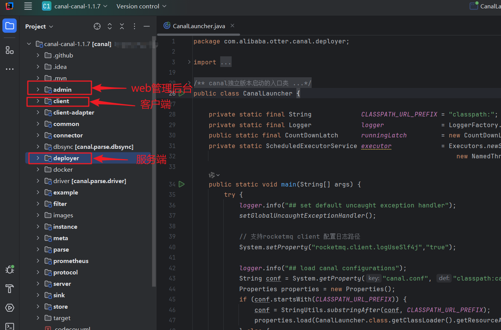Select opened file crosshair icon
Viewport: 501px width, 330px height.
click(97, 26)
